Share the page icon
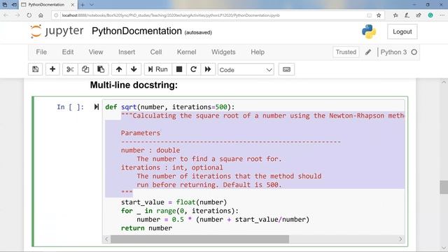Viewport: 448px width, 252px height. coord(419,15)
